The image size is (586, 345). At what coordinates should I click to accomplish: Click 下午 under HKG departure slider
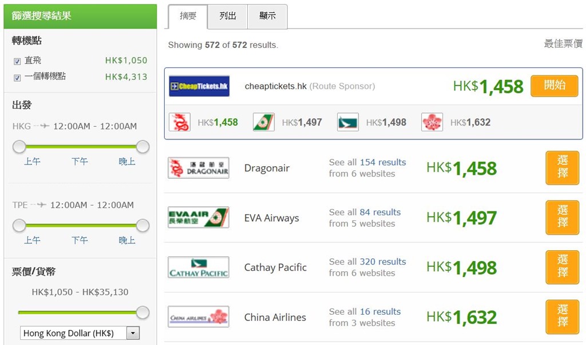coord(80,162)
